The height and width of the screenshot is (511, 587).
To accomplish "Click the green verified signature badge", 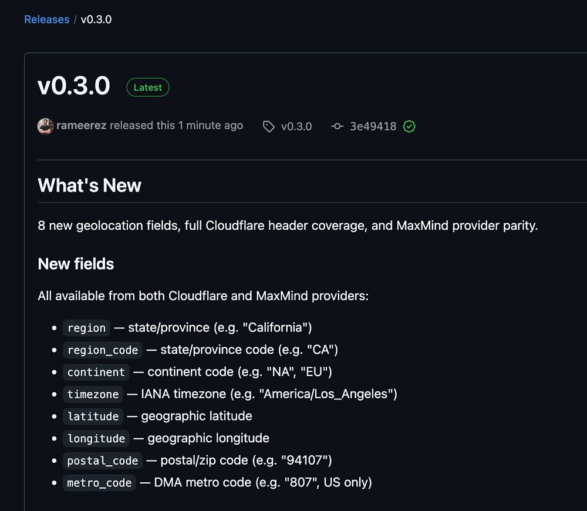I will click(x=409, y=126).
